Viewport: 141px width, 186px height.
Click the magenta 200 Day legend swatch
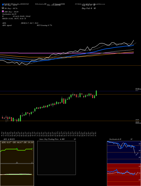tap(3, 11)
